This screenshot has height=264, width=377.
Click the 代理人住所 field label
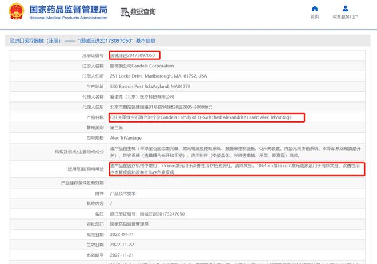[93, 107]
